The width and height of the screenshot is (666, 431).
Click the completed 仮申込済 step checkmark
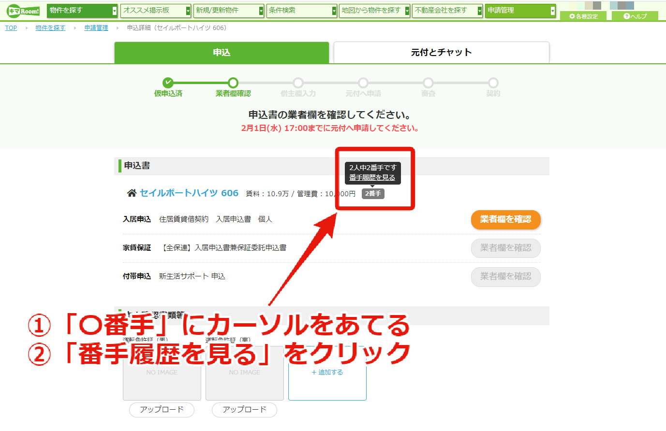(x=168, y=83)
